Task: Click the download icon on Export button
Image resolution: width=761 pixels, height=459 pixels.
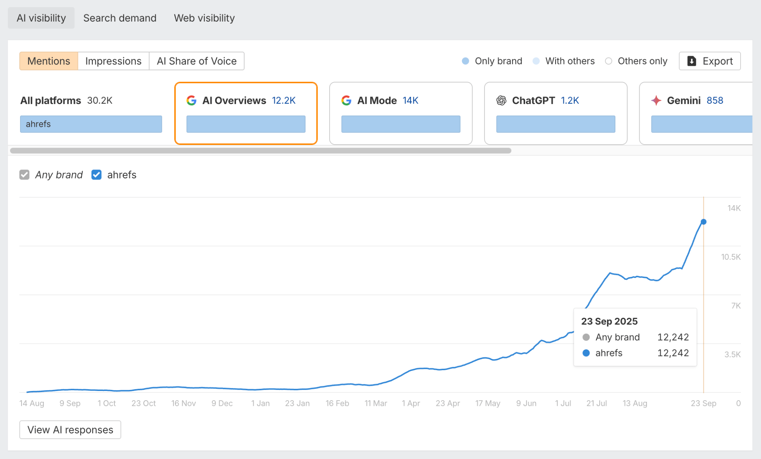Action: [692, 61]
